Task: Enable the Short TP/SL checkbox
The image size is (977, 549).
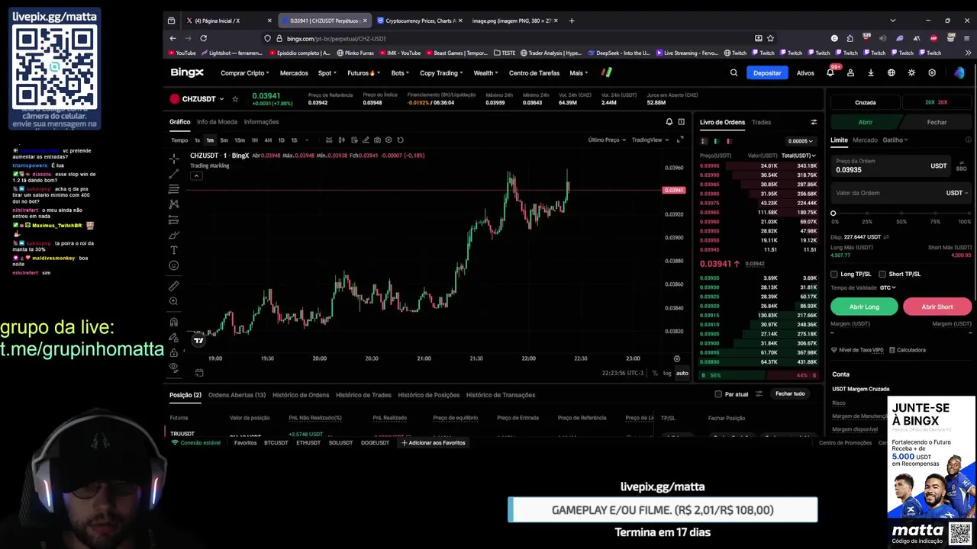Action: 882,274
